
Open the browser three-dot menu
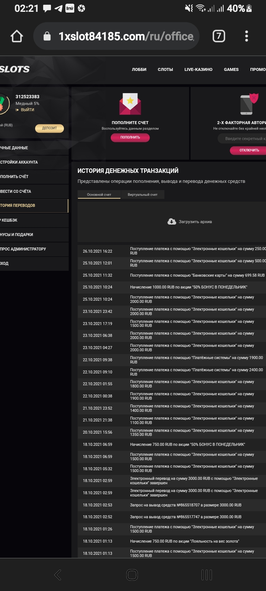(x=246, y=36)
